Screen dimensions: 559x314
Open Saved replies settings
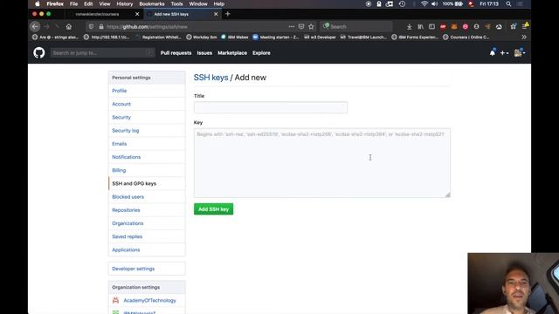tap(127, 236)
